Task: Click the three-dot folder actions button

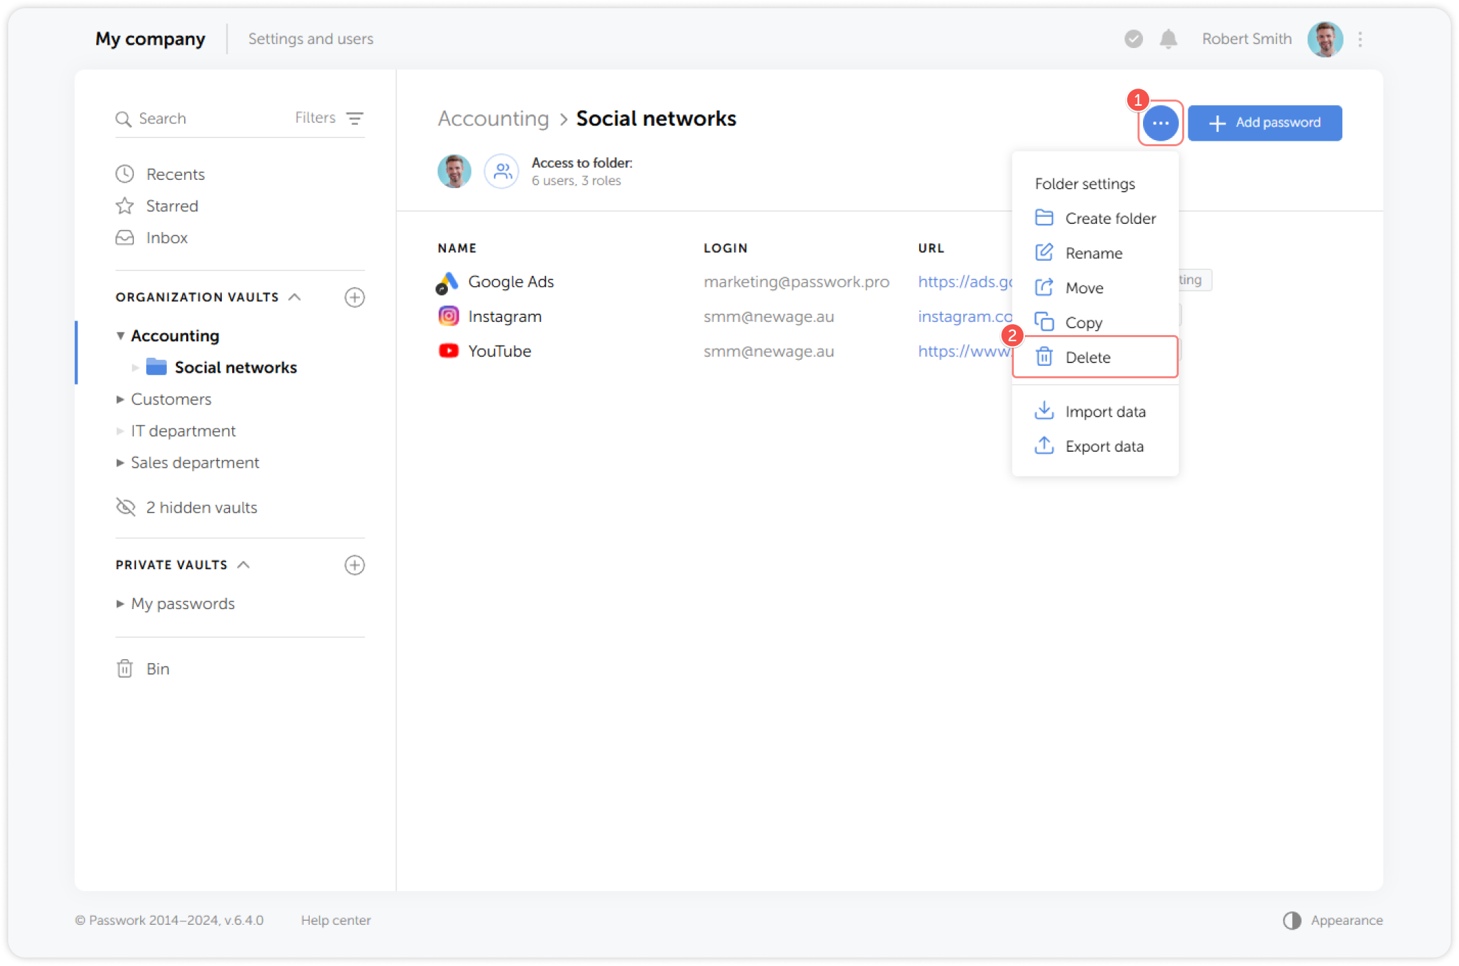Action: click(1160, 123)
